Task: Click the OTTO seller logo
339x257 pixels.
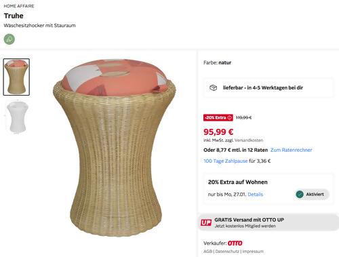Action: pos(235,243)
